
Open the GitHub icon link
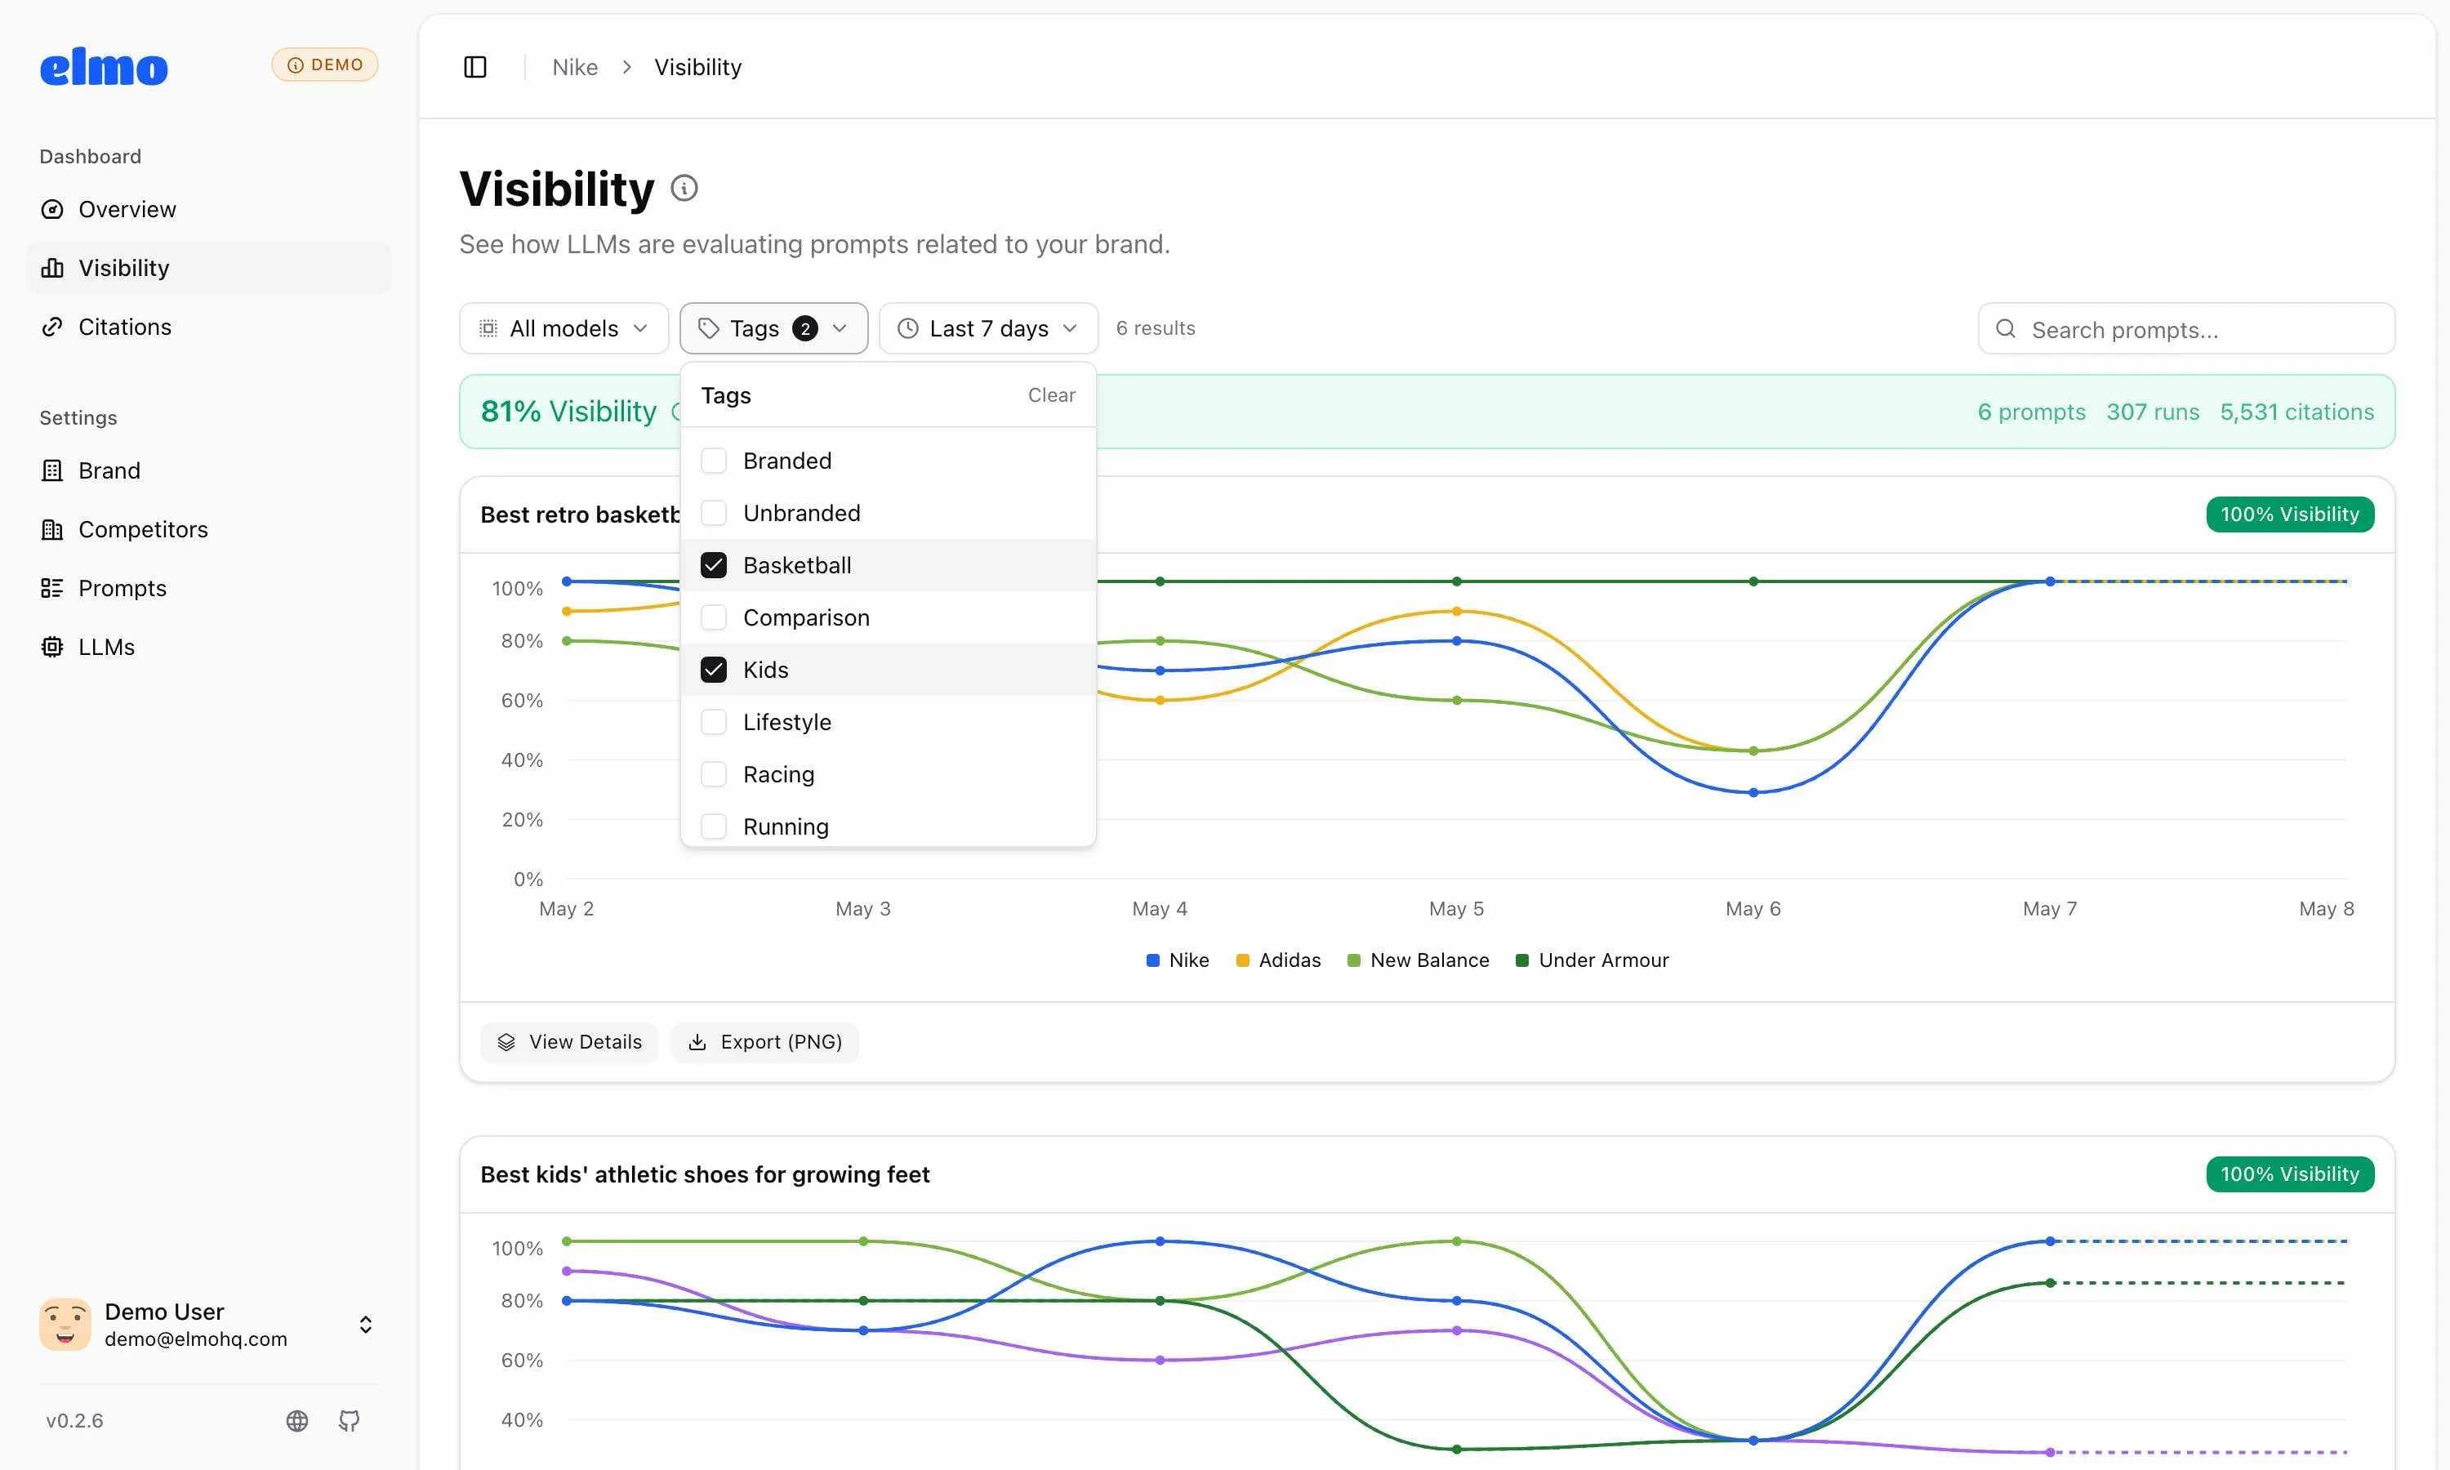[349, 1420]
